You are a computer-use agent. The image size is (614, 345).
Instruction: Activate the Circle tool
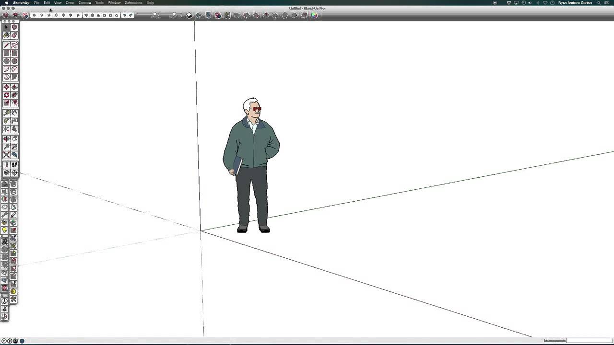6,61
